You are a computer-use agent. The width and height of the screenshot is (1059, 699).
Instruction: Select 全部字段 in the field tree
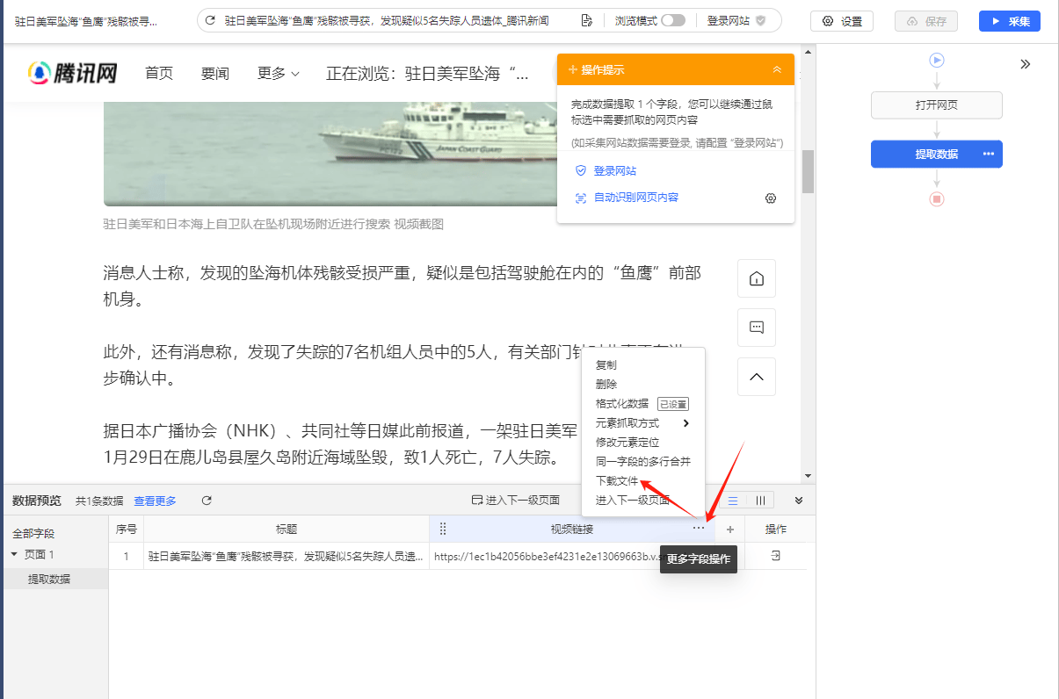coord(33,533)
